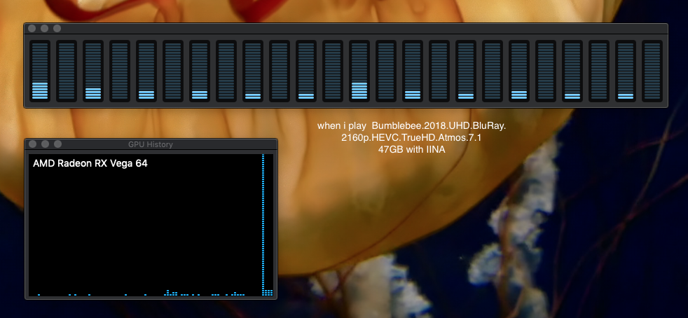Close the GPU History window
Image resolution: width=688 pixels, height=318 pixels.
32,144
